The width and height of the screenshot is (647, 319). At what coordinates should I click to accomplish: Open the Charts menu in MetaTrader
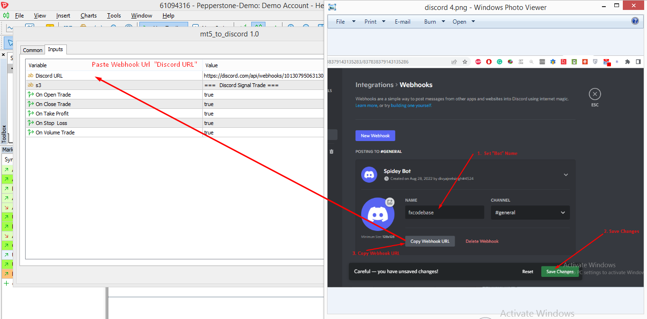point(89,16)
